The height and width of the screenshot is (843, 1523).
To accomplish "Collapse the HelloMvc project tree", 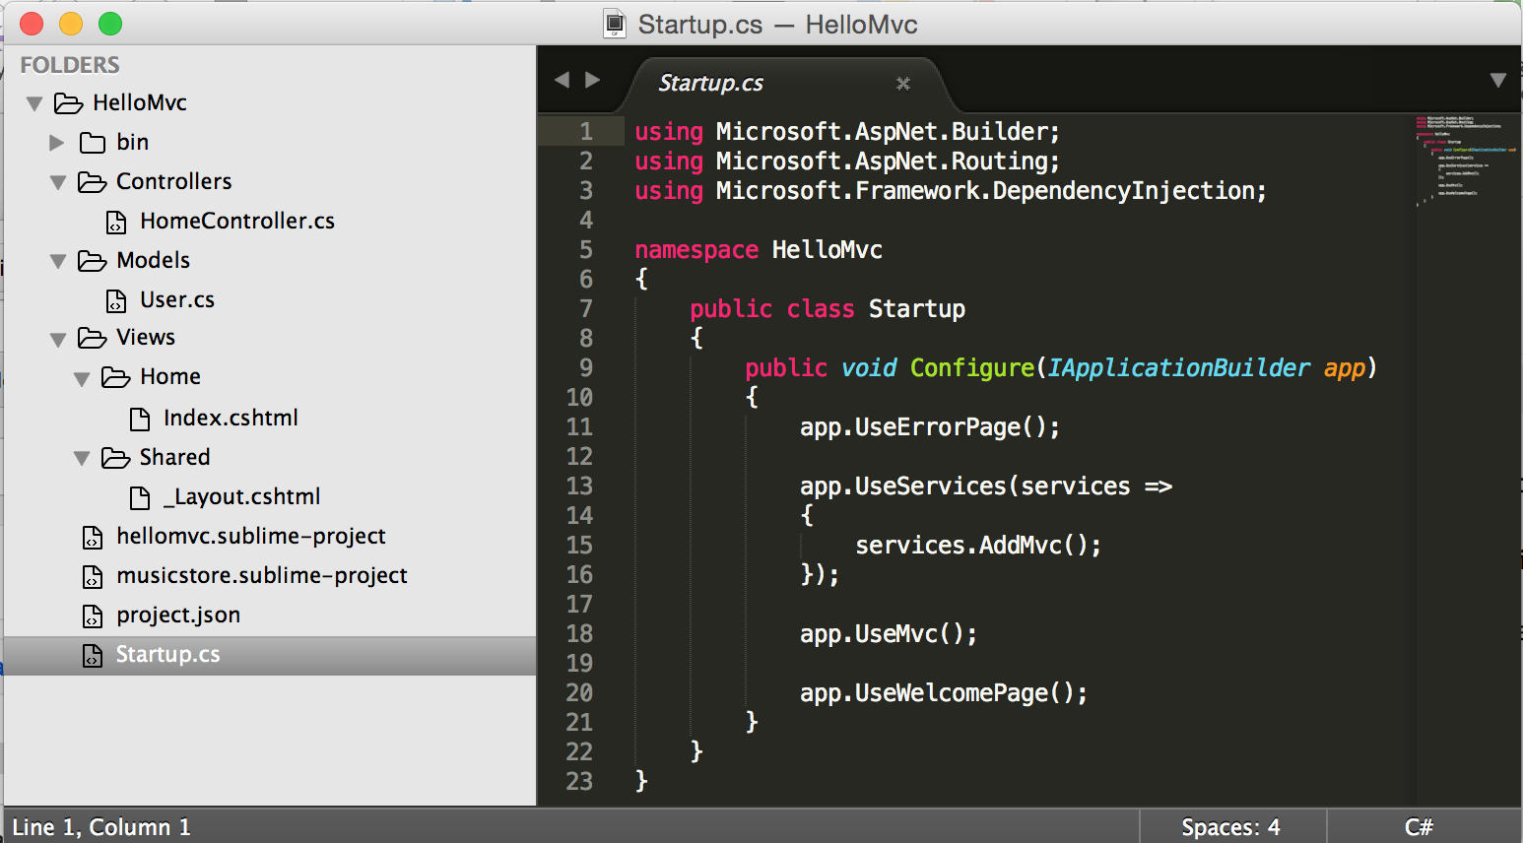I will pyautogui.click(x=33, y=102).
